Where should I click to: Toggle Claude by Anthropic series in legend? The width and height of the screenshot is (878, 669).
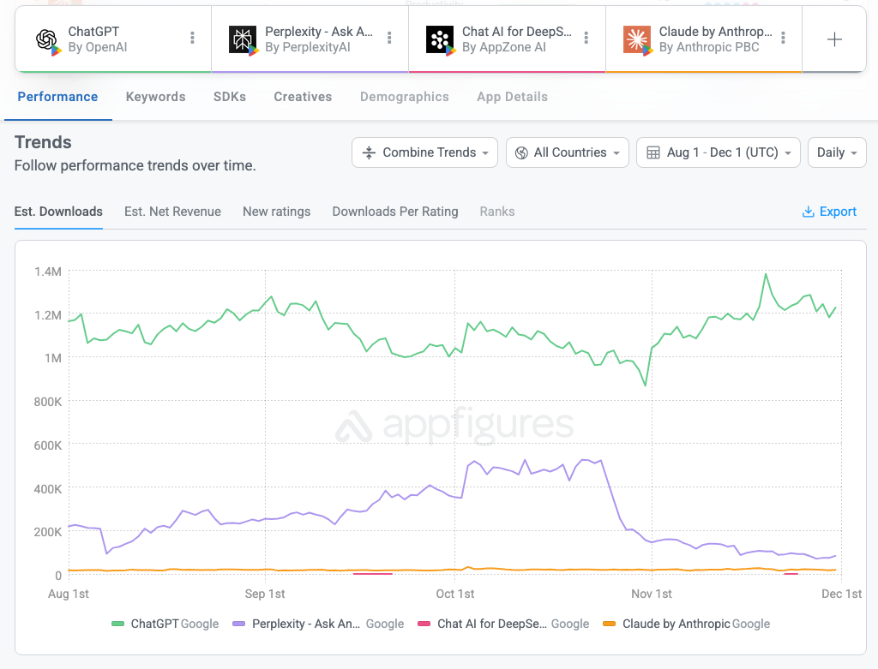tap(686, 624)
